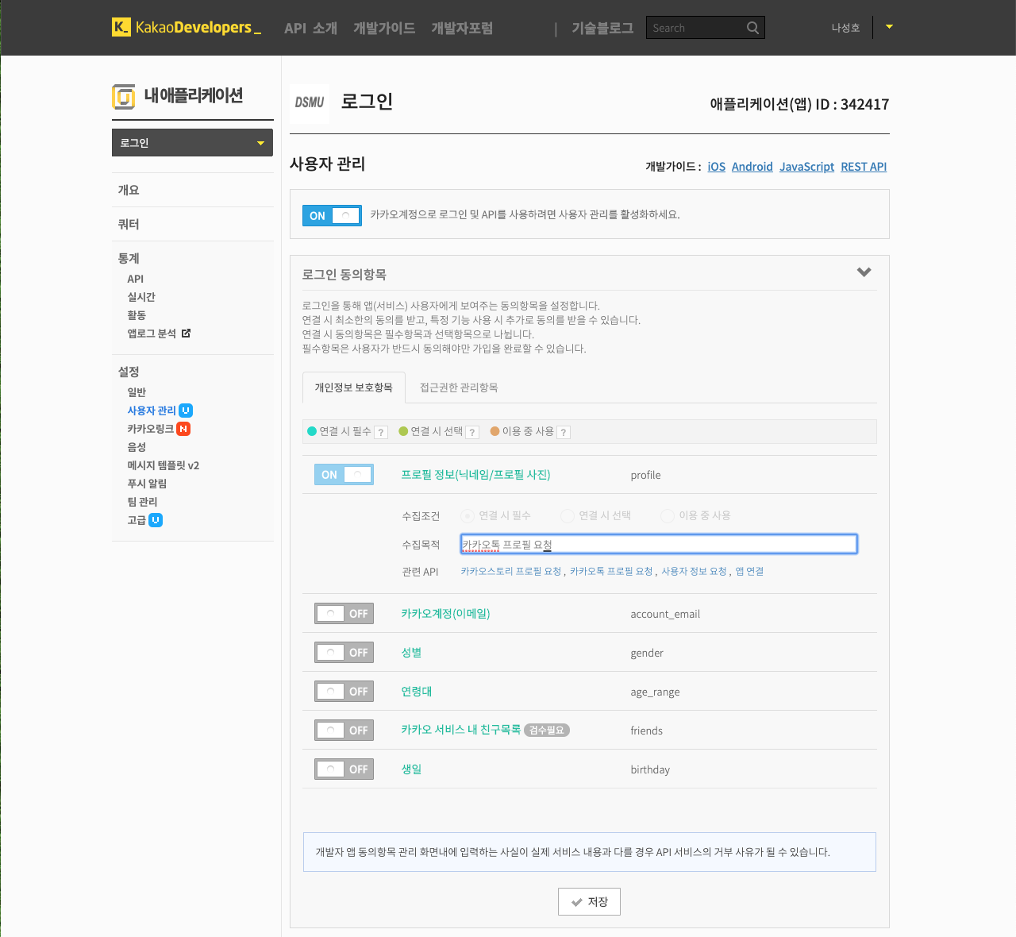Click the DSMU app thumbnail
This screenshot has width=1016, height=937.
tap(310, 102)
